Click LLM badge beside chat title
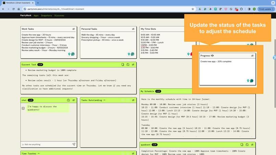Image resolution: width=276 pixels, height=155 pixels. click(30, 100)
